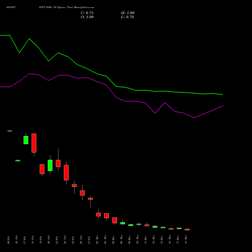Screen dimensions: 252x252
Task: Select the 18 Mar date label
Action: coord(186,240)
